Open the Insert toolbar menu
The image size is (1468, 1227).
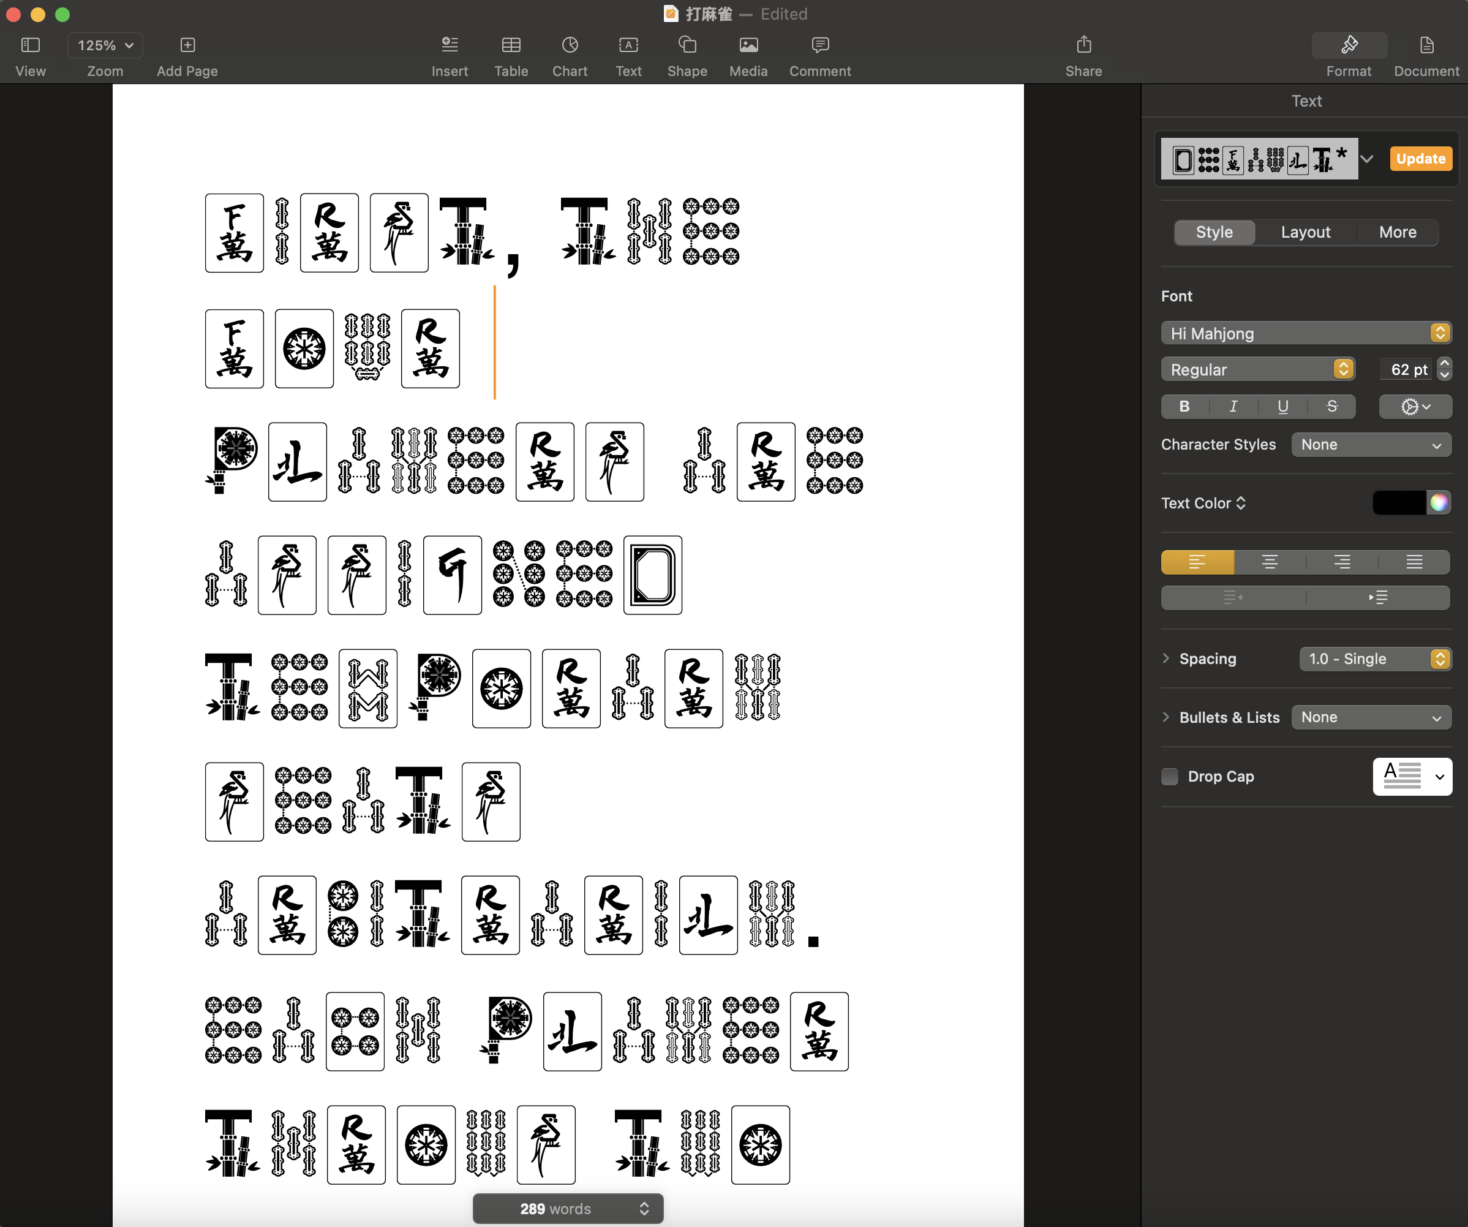(450, 56)
